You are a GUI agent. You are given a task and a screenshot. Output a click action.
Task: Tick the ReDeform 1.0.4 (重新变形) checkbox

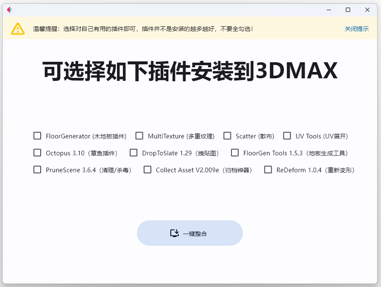point(268,170)
